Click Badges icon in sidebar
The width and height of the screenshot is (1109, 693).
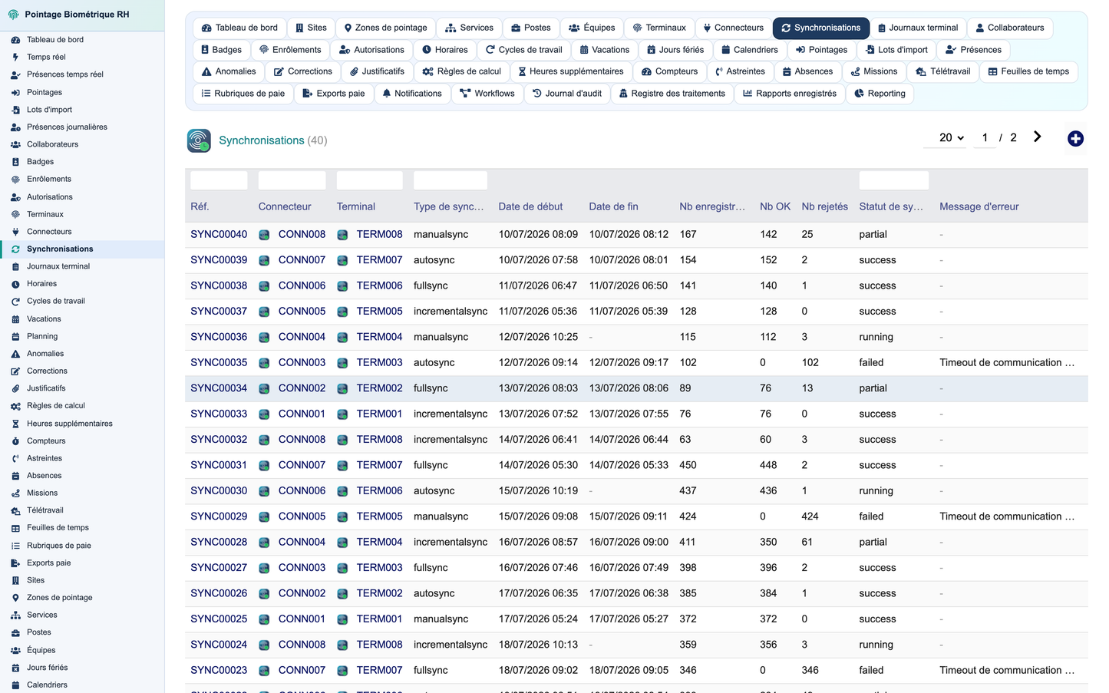pyautogui.click(x=15, y=162)
